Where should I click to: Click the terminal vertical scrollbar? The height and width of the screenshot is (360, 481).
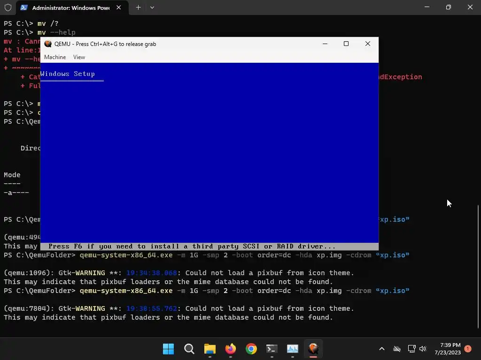point(478,266)
